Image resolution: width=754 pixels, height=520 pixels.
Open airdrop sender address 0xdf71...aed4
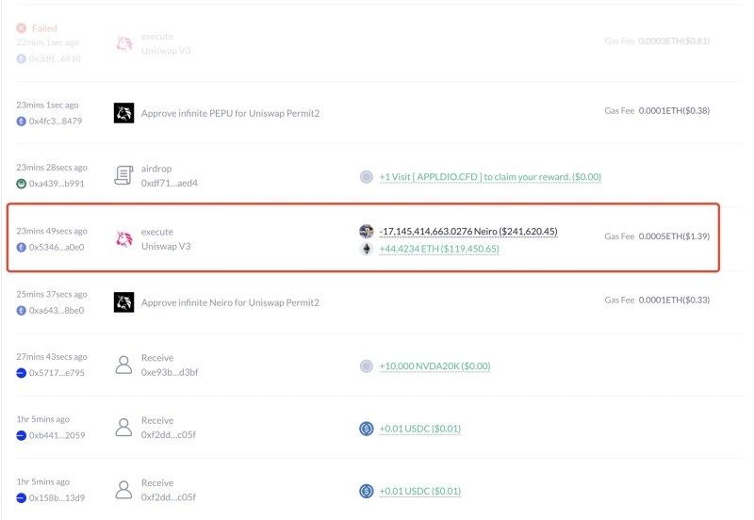pos(170,184)
